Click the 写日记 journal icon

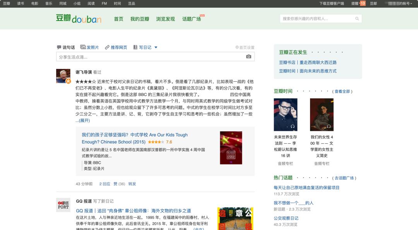pyautogui.click(x=135, y=47)
